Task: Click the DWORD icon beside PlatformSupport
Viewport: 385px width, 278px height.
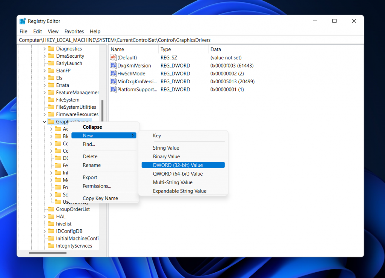Action: (x=114, y=89)
